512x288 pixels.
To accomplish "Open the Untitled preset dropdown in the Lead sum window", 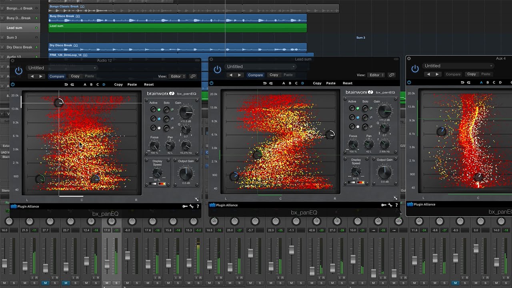I will [260, 67].
